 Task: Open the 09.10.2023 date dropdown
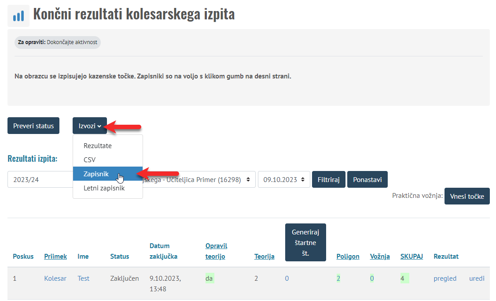pos(284,180)
